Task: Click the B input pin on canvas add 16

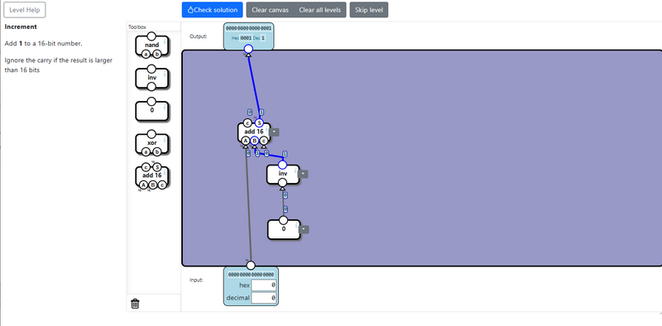Action: 254,141
